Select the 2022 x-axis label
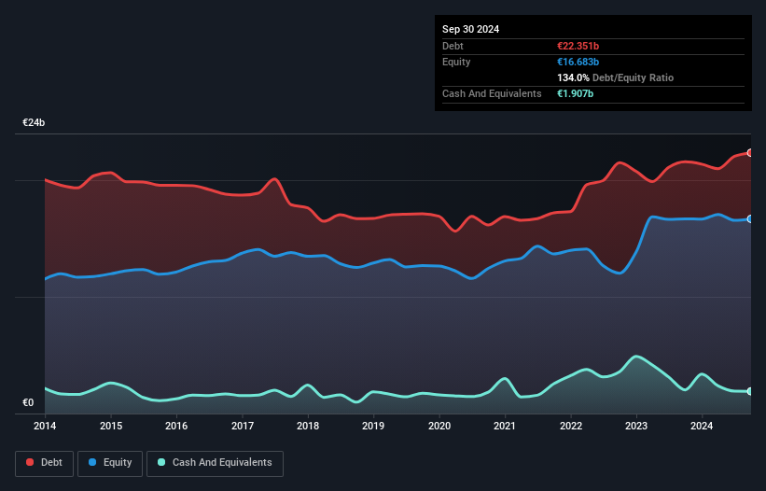Screen dimensions: 766x491 [571, 426]
